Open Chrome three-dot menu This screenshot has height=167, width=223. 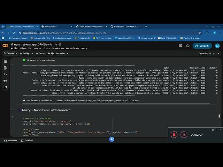[220, 33]
